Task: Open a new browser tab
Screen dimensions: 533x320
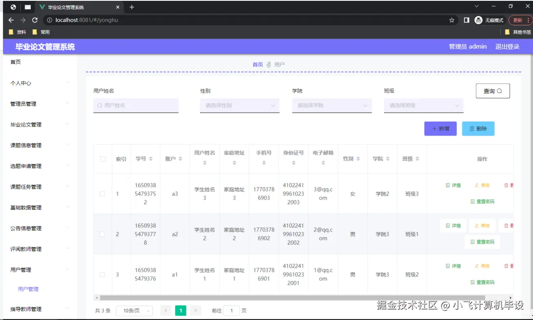Action: 132,7
